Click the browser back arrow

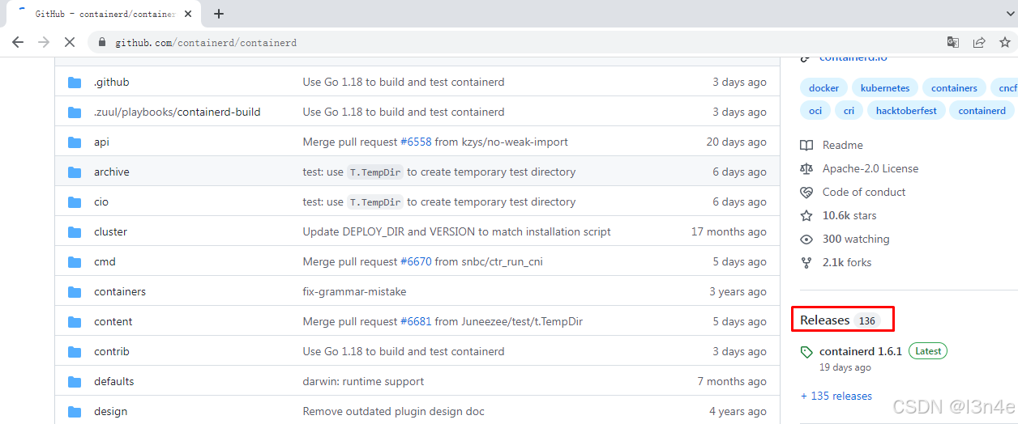[x=18, y=42]
